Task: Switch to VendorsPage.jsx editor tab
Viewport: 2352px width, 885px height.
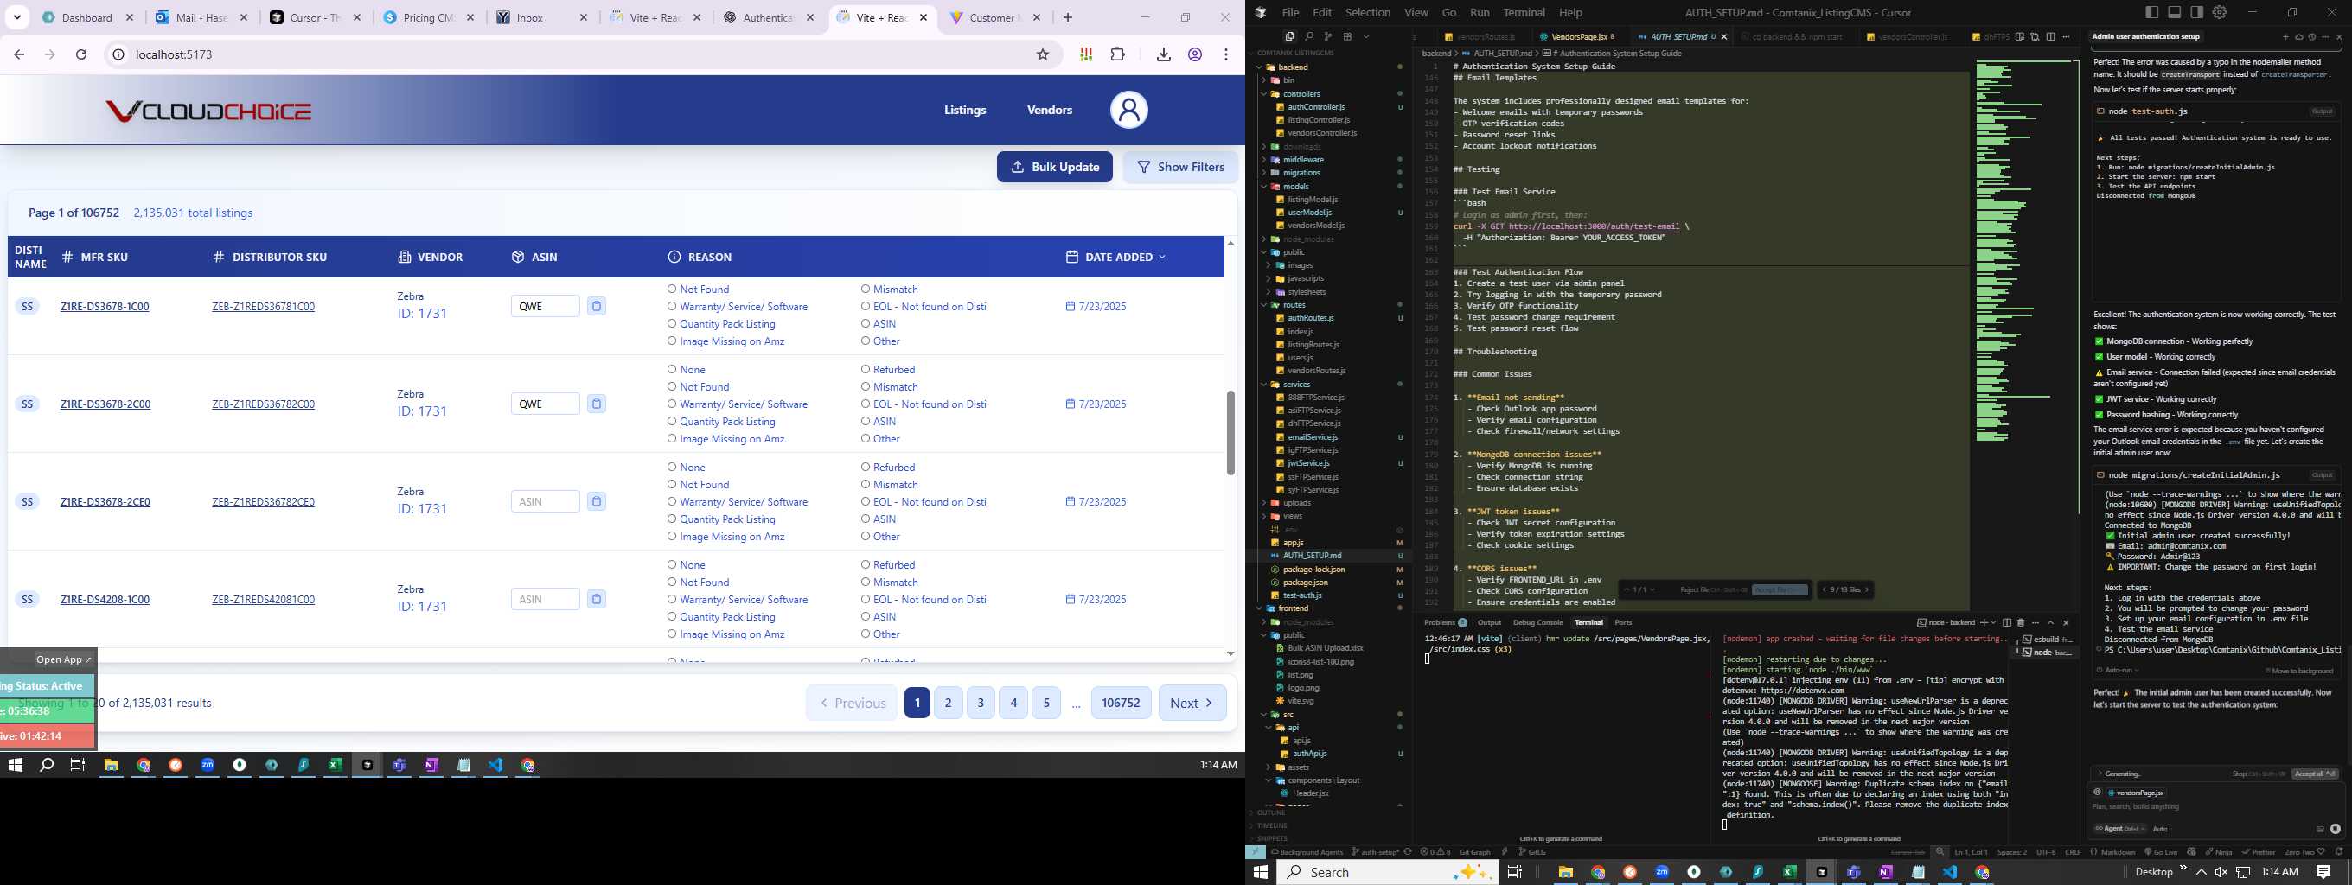Action: point(1579,37)
